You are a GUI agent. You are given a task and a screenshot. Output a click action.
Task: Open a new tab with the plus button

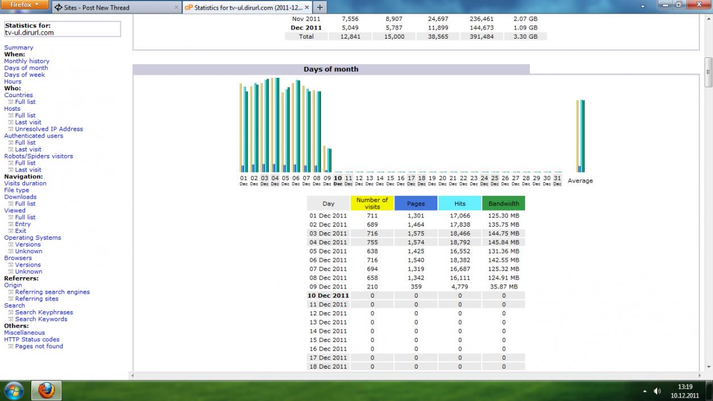pos(320,7)
